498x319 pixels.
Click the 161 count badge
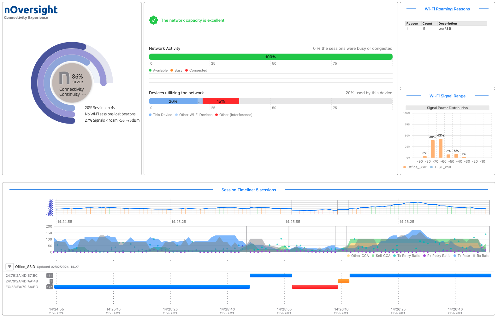click(50, 275)
